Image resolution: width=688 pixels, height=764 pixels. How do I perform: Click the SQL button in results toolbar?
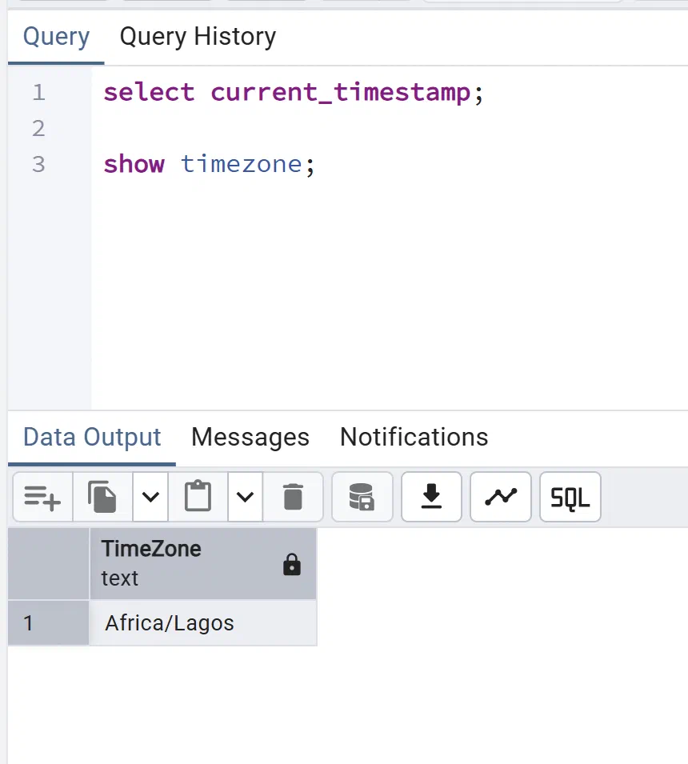tap(570, 497)
